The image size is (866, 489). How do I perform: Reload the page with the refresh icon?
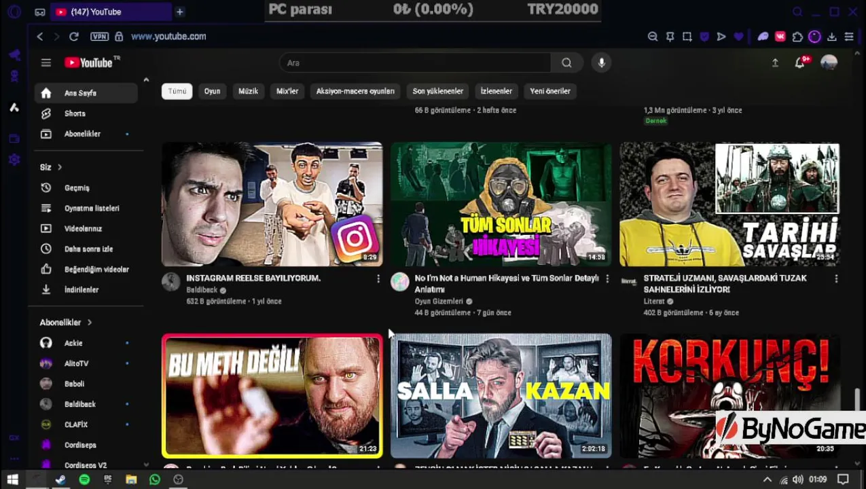point(74,37)
